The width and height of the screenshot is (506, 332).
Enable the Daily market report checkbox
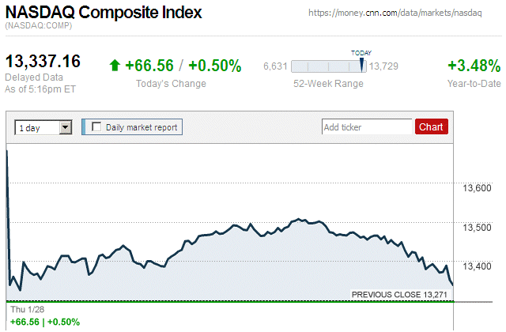pyautogui.click(x=97, y=126)
